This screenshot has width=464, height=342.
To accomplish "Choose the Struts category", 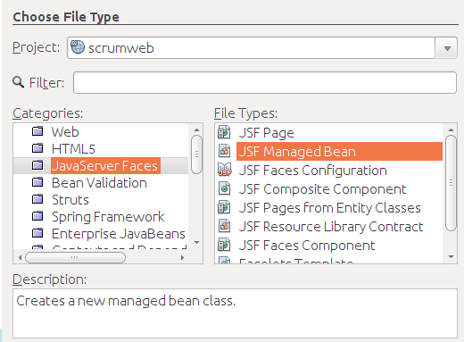I will point(70,199).
